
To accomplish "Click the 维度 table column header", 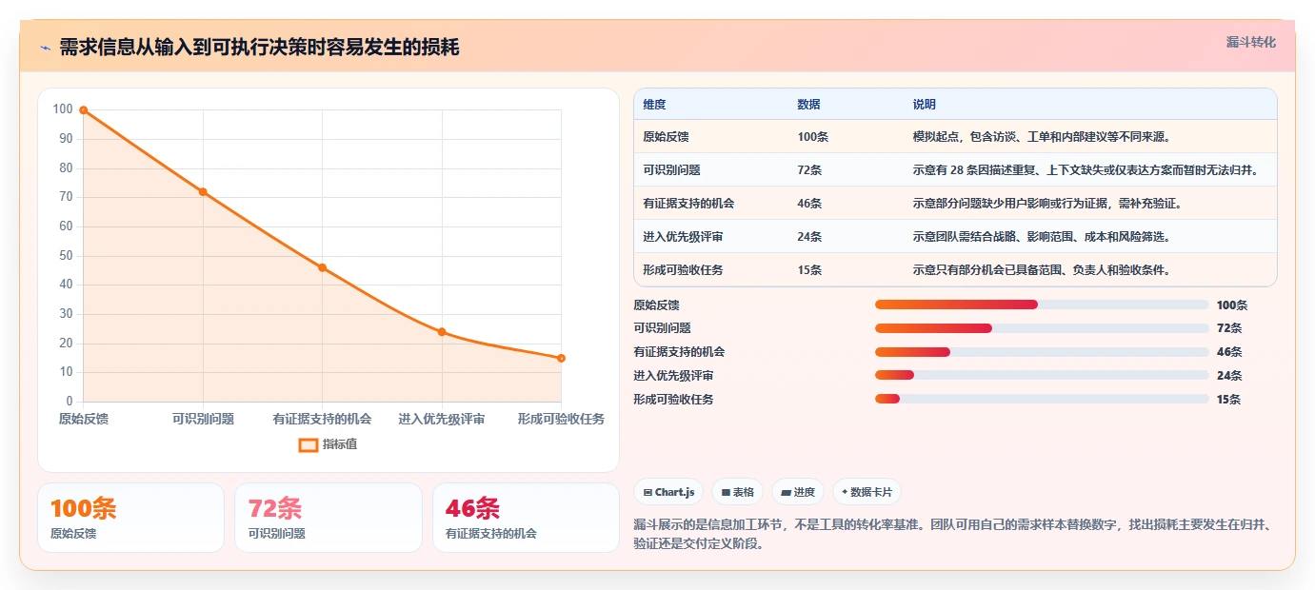I will click(x=654, y=104).
